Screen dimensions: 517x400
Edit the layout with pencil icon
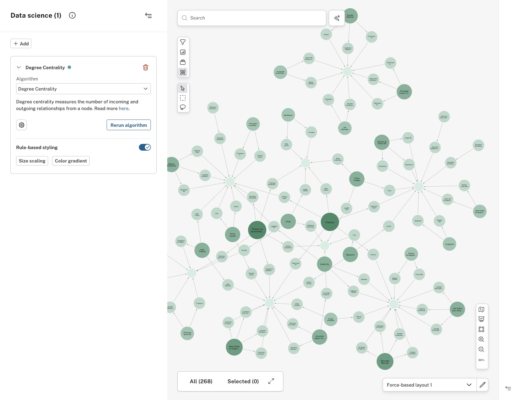(x=482, y=385)
